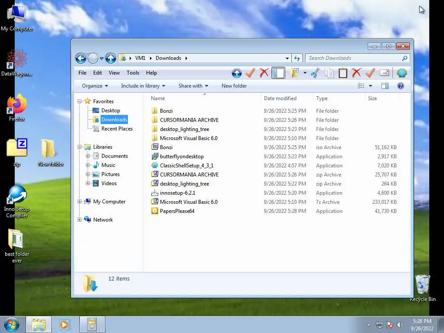Expand My Computer in navigation tree

point(80,202)
